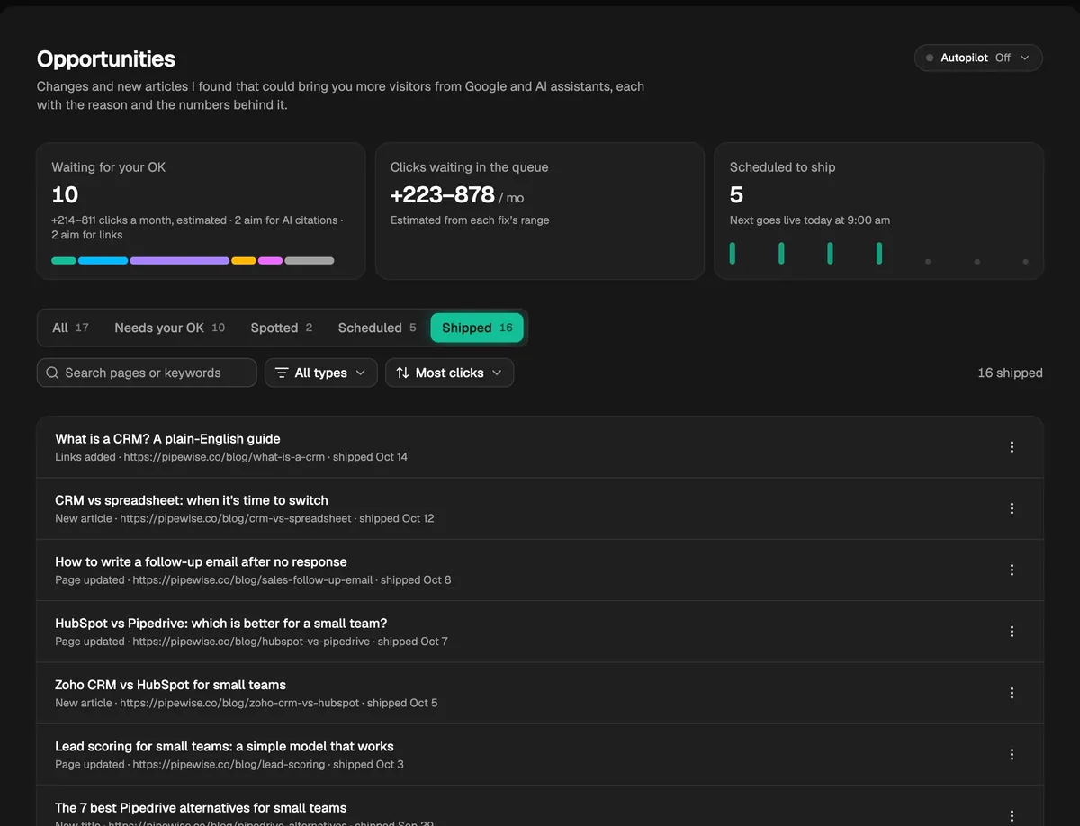Viewport: 1080px width, 826px height.
Task: Click the search magnifier icon
Action: [52, 373]
